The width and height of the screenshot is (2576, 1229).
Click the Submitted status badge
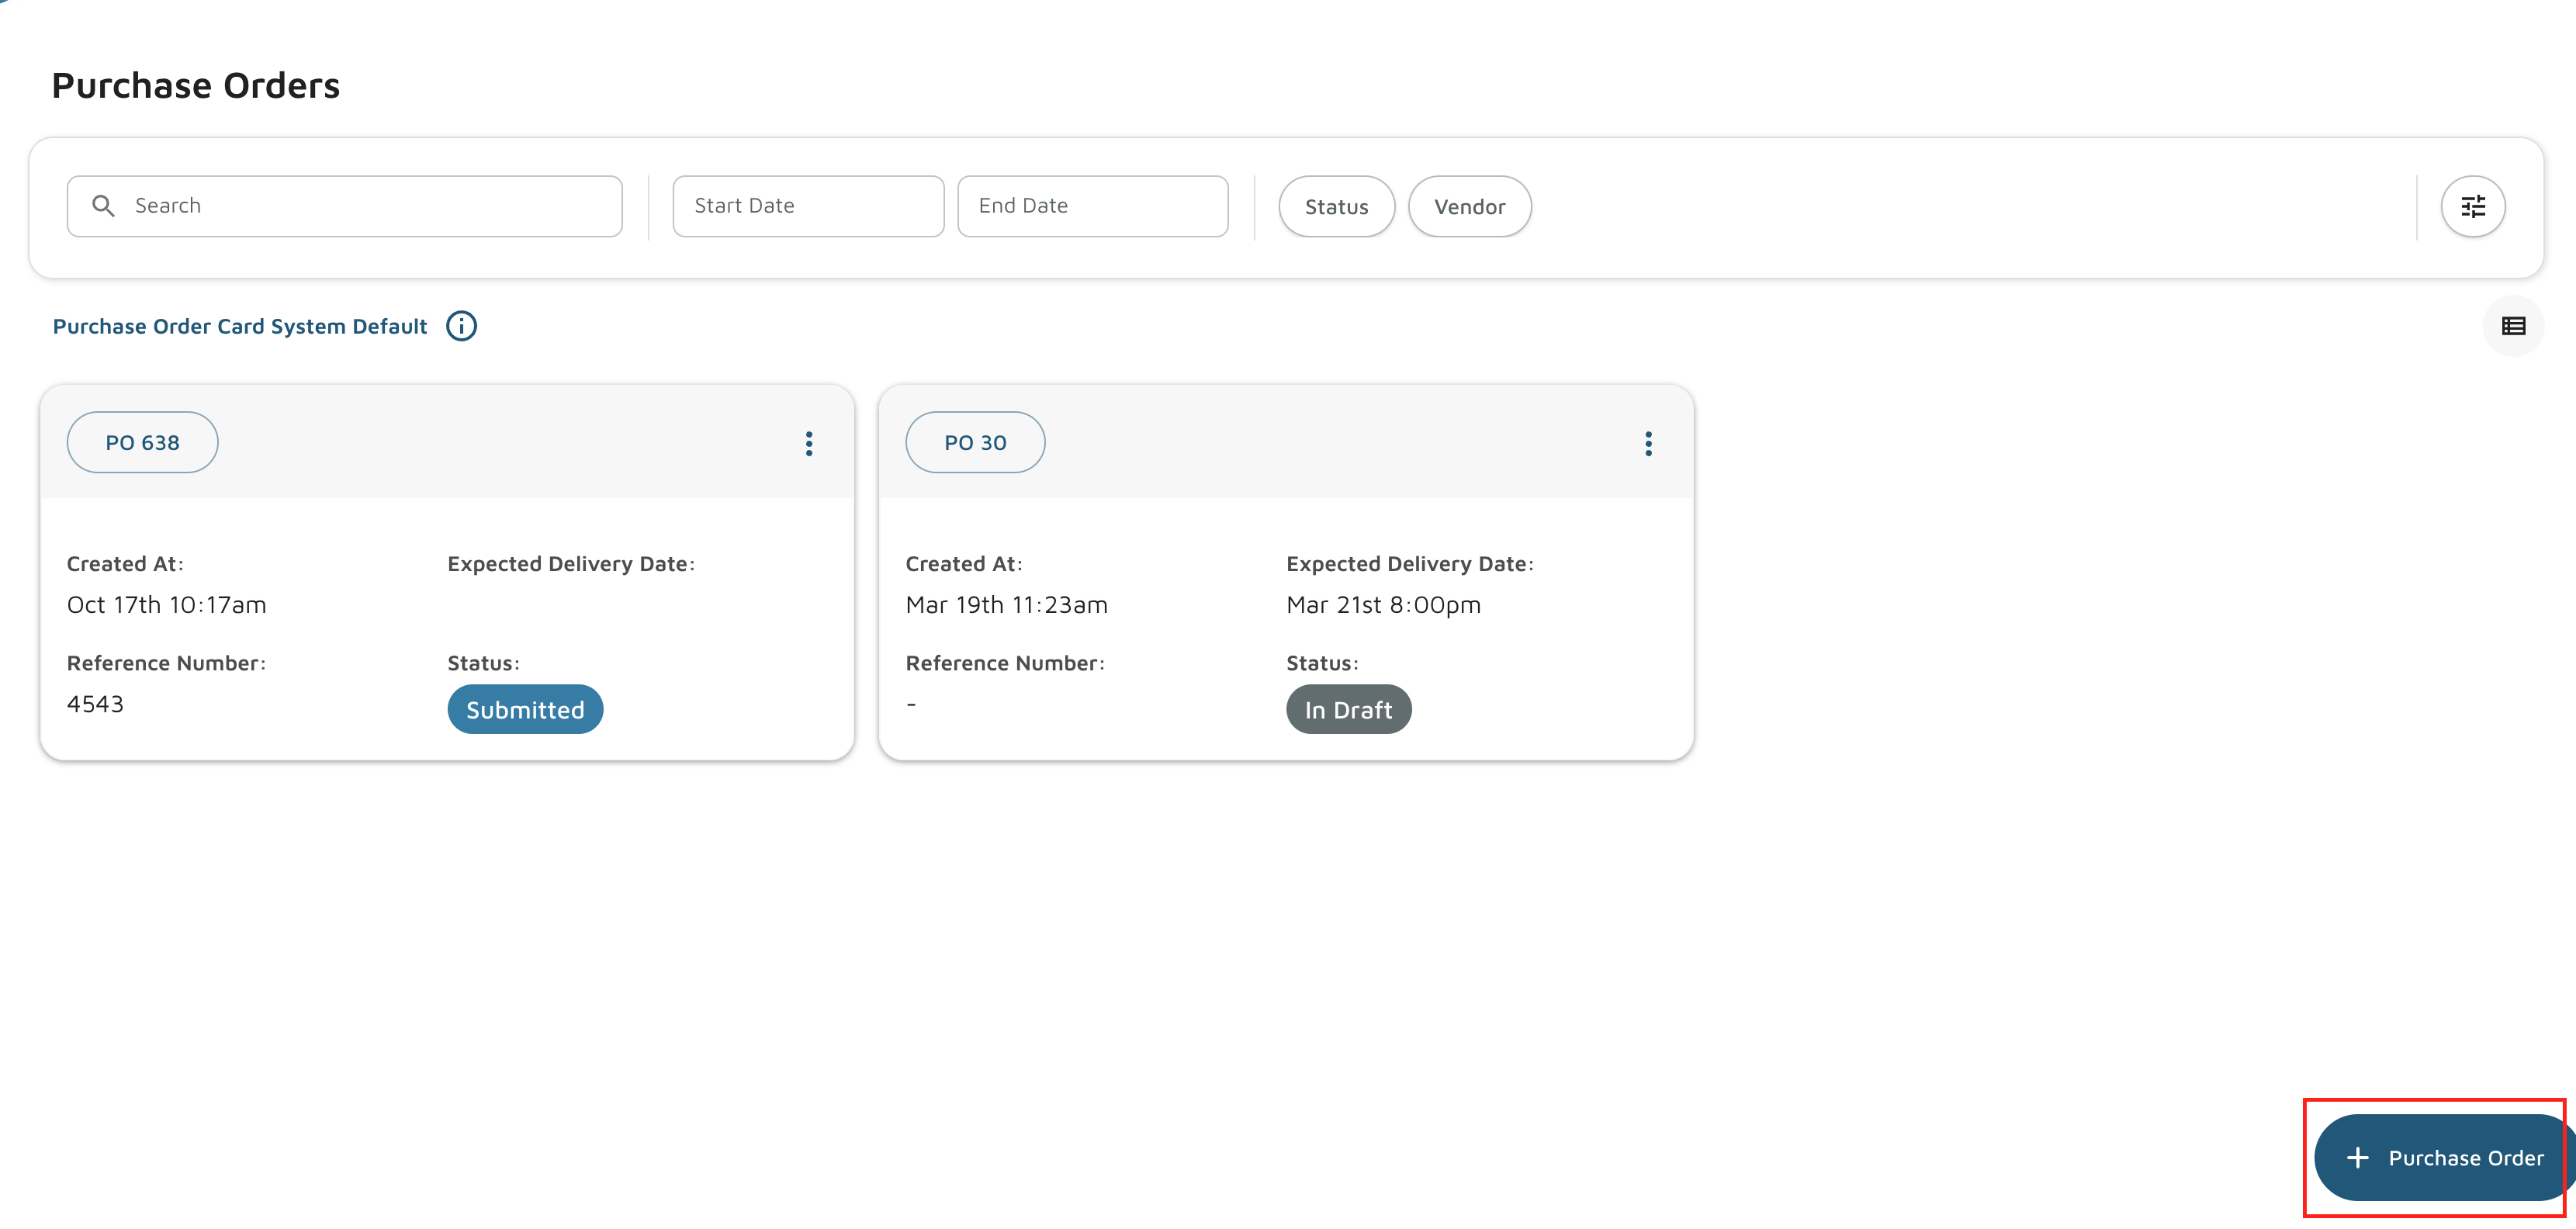(525, 709)
